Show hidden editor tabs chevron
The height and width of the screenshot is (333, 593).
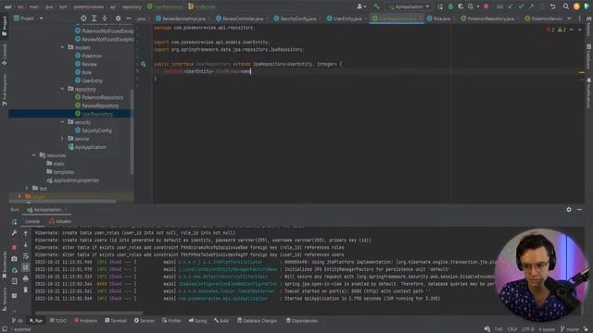point(569,18)
